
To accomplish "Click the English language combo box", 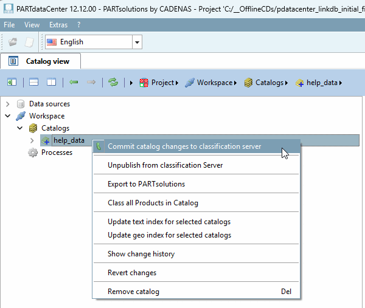I will (94, 42).
